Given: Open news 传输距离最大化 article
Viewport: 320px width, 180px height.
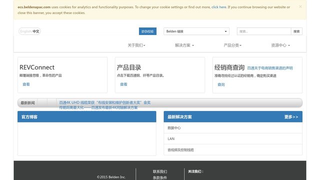Looking at the screenshot, I should [98, 107].
